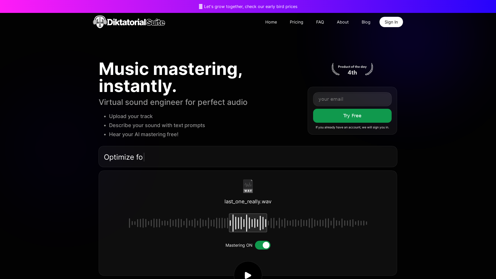The width and height of the screenshot is (496, 279).
Task: Click the Mastering ON label
Action: (x=239, y=245)
